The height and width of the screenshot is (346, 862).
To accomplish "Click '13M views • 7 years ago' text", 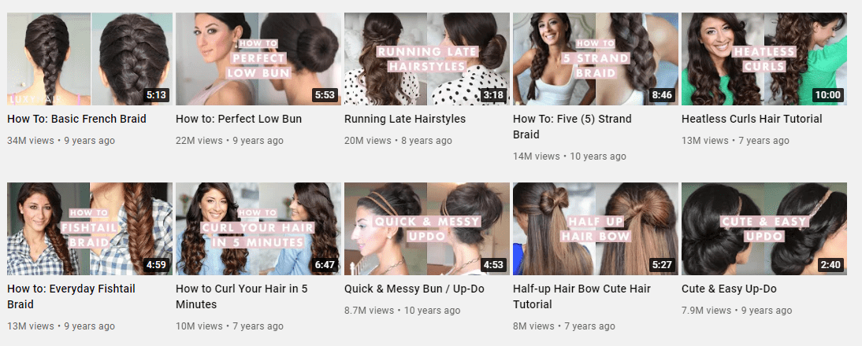I will click(x=736, y=141).
